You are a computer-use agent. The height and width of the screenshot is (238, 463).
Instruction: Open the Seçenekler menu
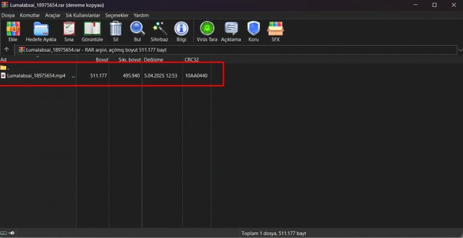(x=117, y=15)
